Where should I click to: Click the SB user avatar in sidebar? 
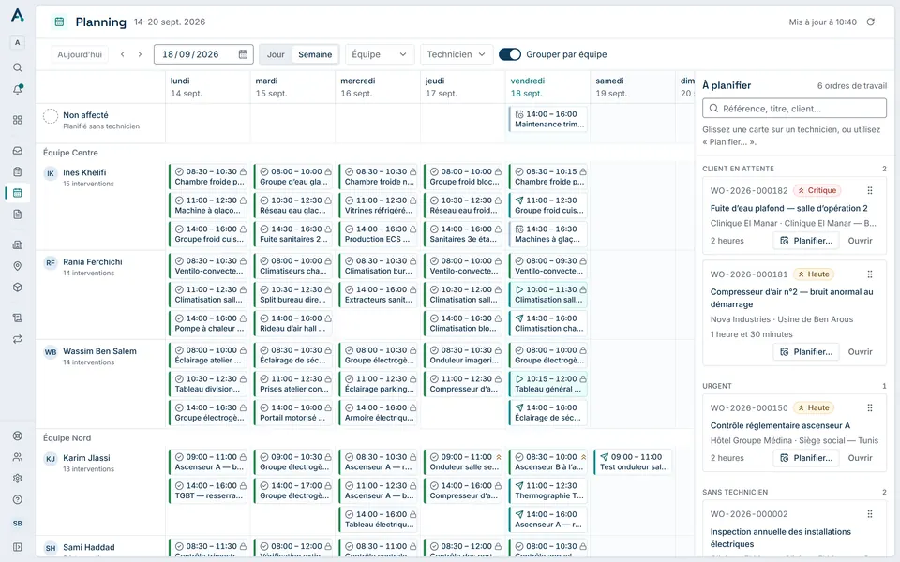pyautogui.click(x=17, y=523)
